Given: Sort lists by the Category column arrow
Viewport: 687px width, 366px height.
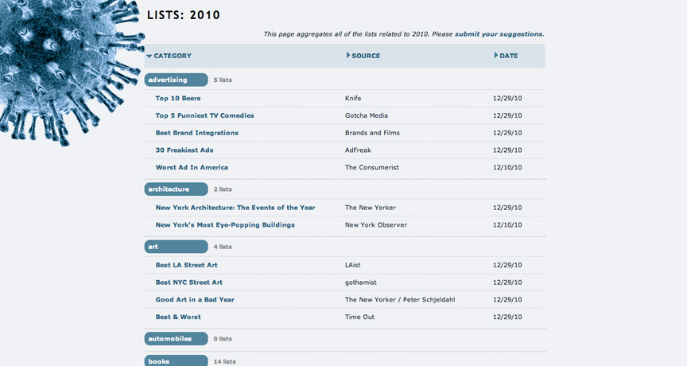Looking at the screenshot, I should point(149,56).
